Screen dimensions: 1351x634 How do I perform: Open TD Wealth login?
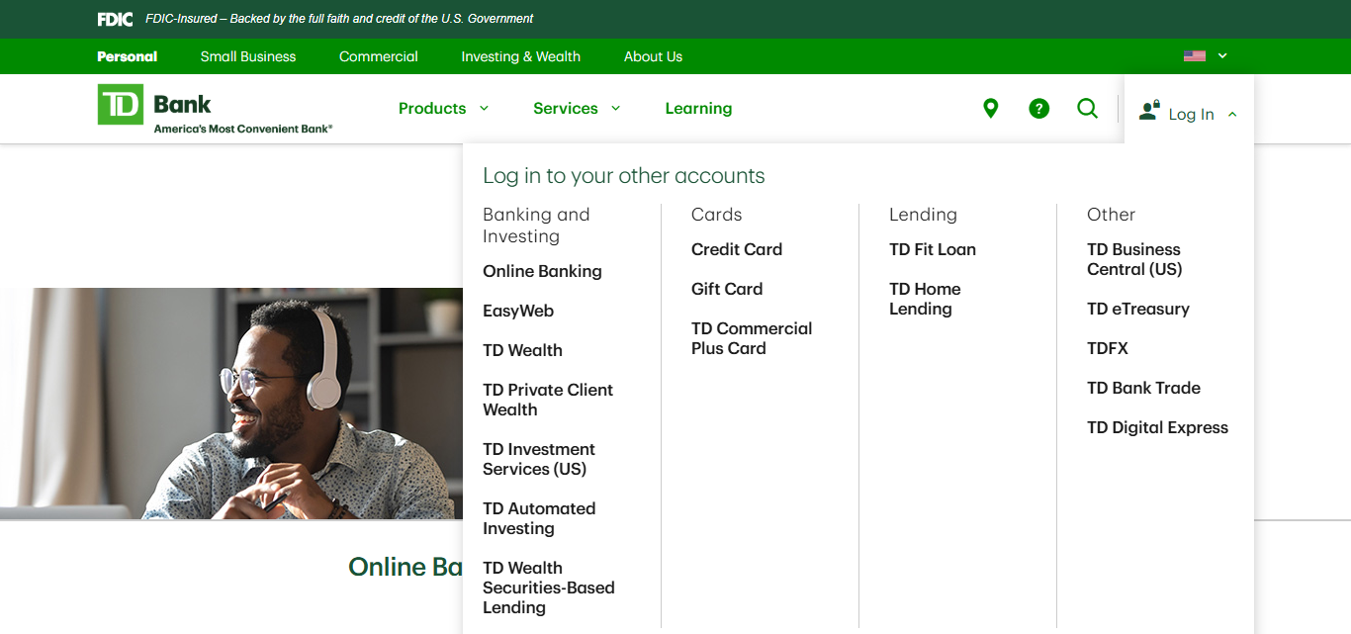click(x=522, y=350)
